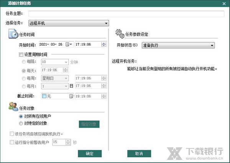Click the 每周 time field 17:19:06
Screen dimensions: 230x163
pos(91,78)
